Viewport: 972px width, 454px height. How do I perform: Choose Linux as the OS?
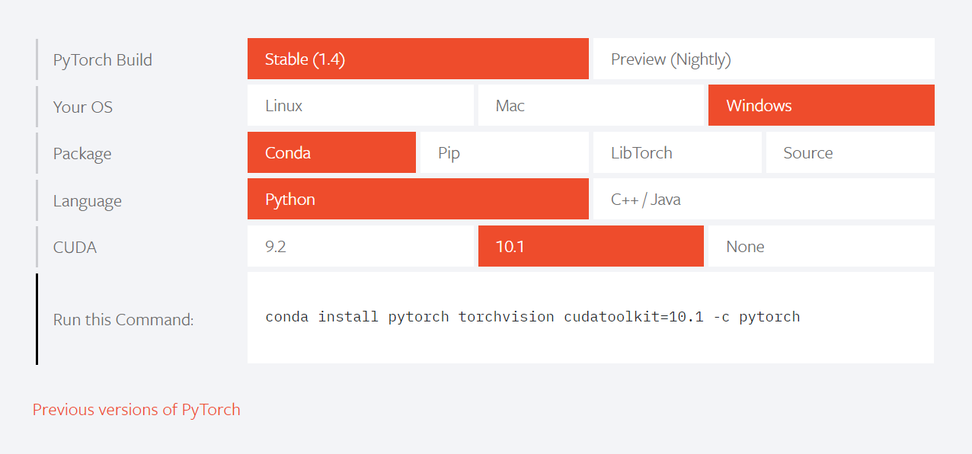360,105
